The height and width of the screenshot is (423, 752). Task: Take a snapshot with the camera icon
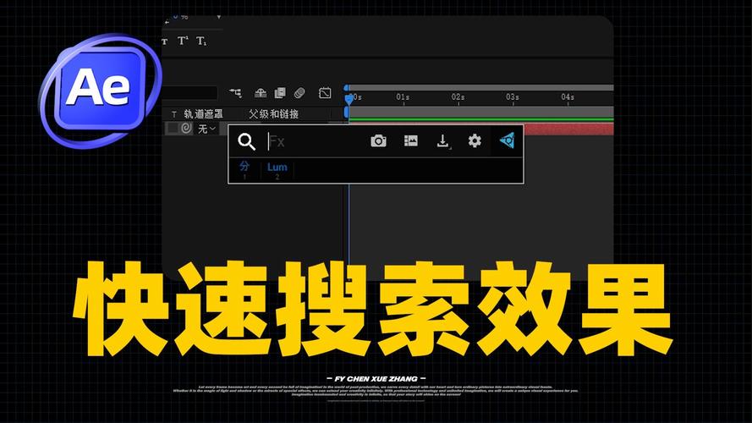pos(378,140)
